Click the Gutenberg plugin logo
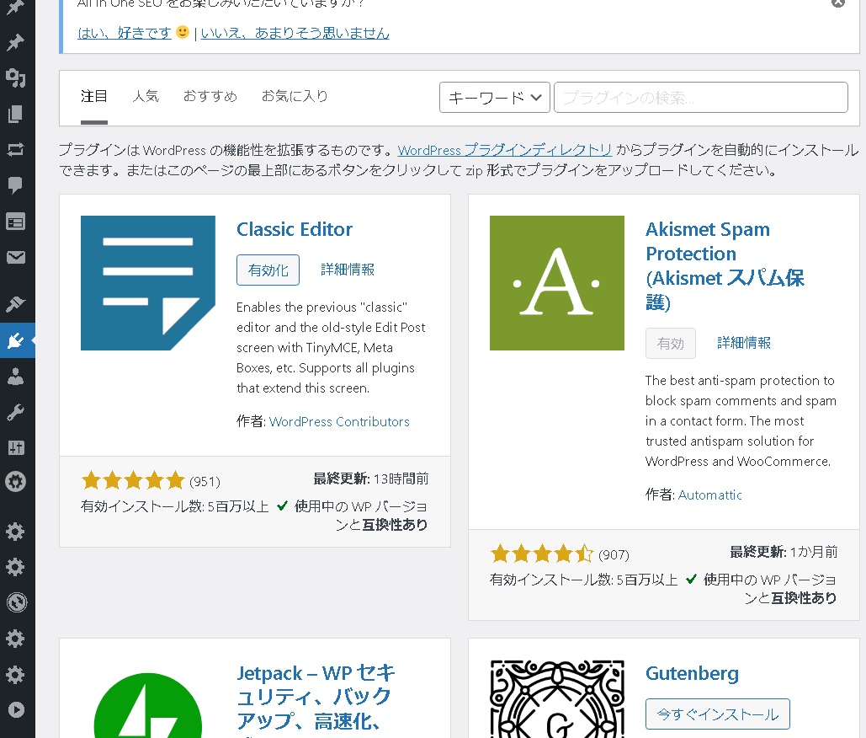 557,698
